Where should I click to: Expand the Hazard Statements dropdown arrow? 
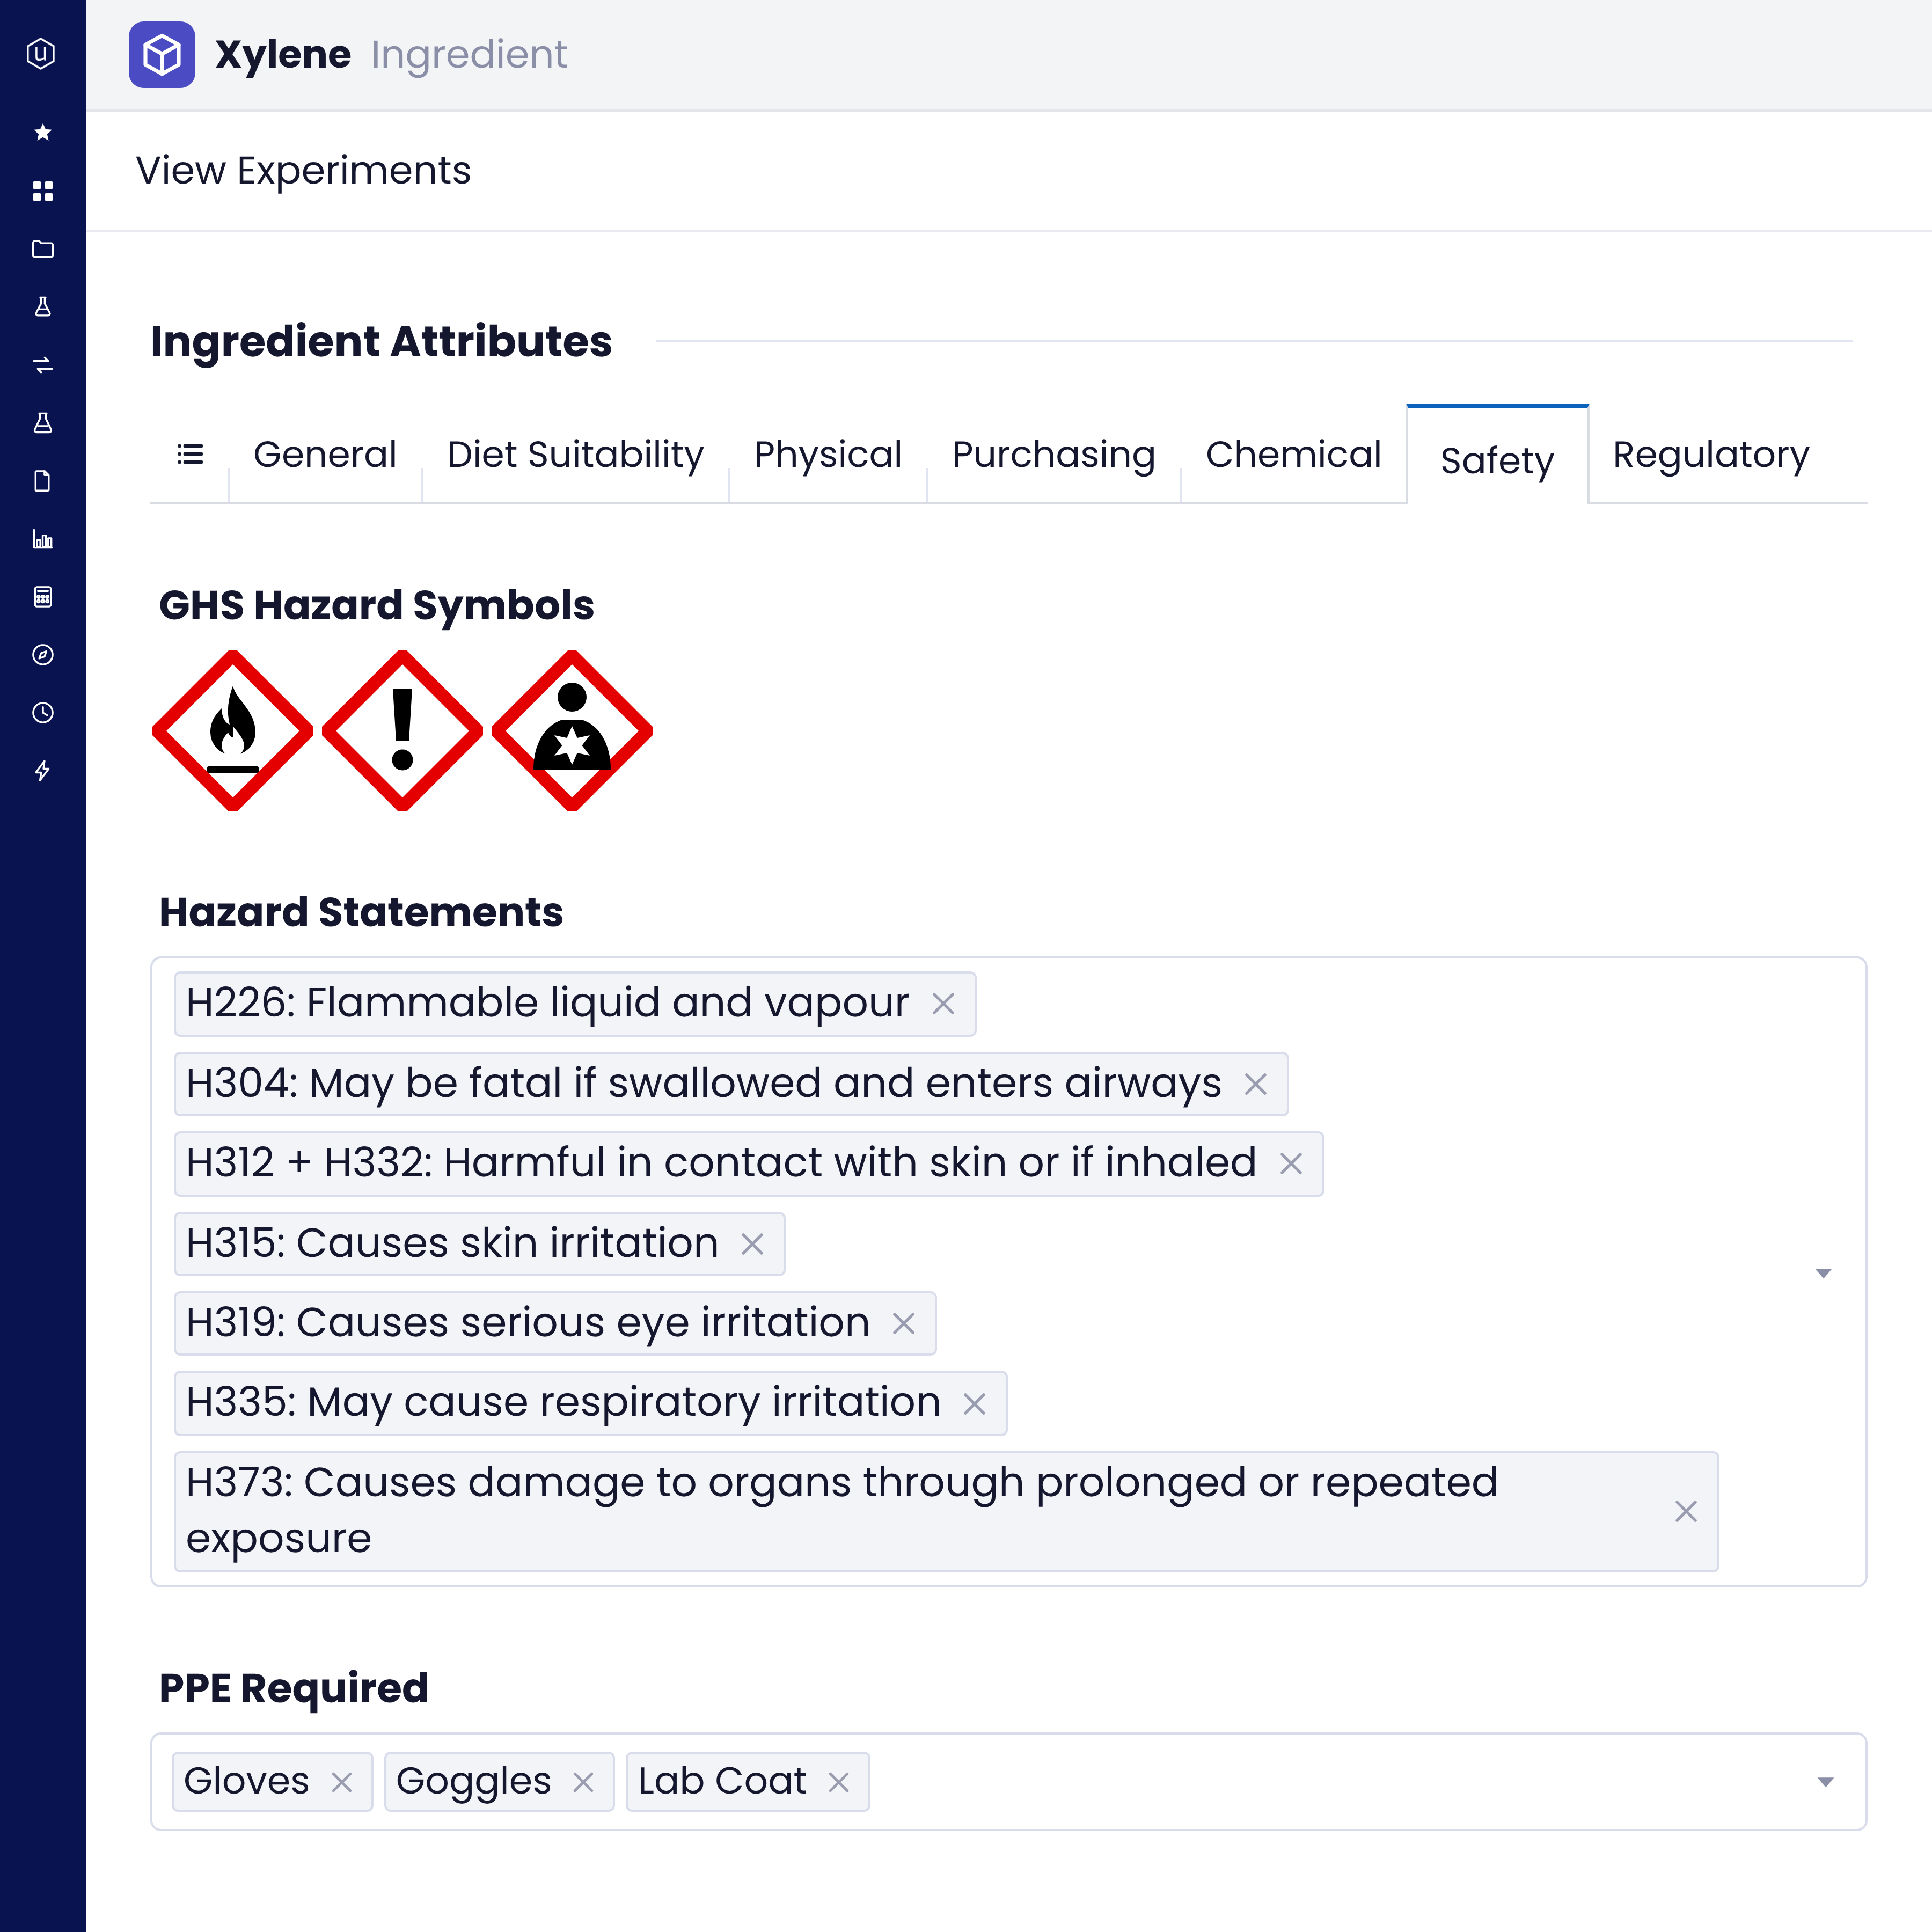pyautogui.click(x=1823, y=1273)
